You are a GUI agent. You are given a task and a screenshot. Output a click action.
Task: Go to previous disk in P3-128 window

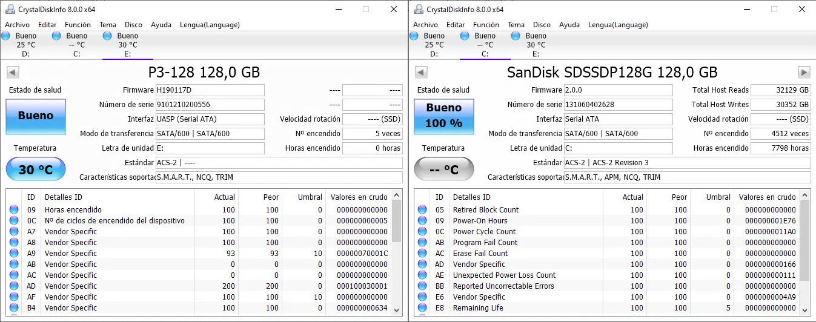[x=12, y=73]
